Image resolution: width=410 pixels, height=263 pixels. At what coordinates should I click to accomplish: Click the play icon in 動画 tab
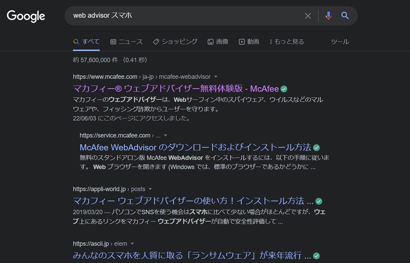tap(241, 42)
